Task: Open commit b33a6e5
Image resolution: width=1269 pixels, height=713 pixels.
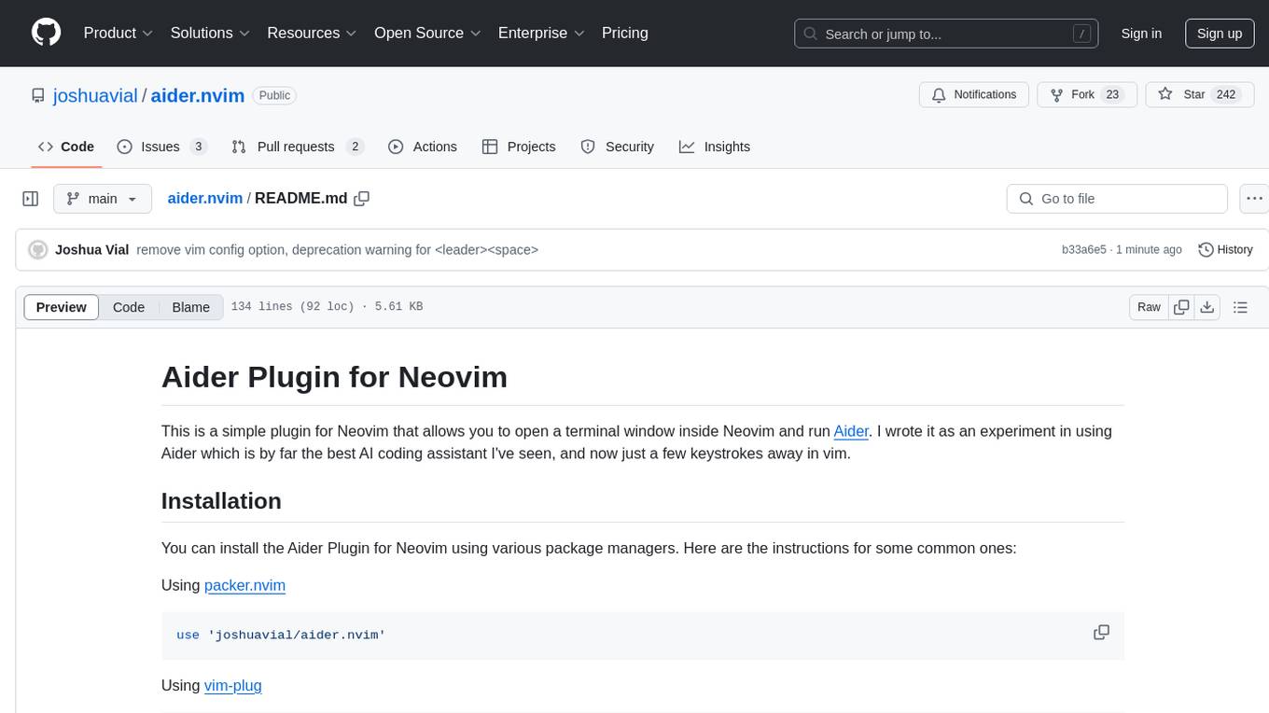Action: pyautogui.click(x=1083, y=250)
